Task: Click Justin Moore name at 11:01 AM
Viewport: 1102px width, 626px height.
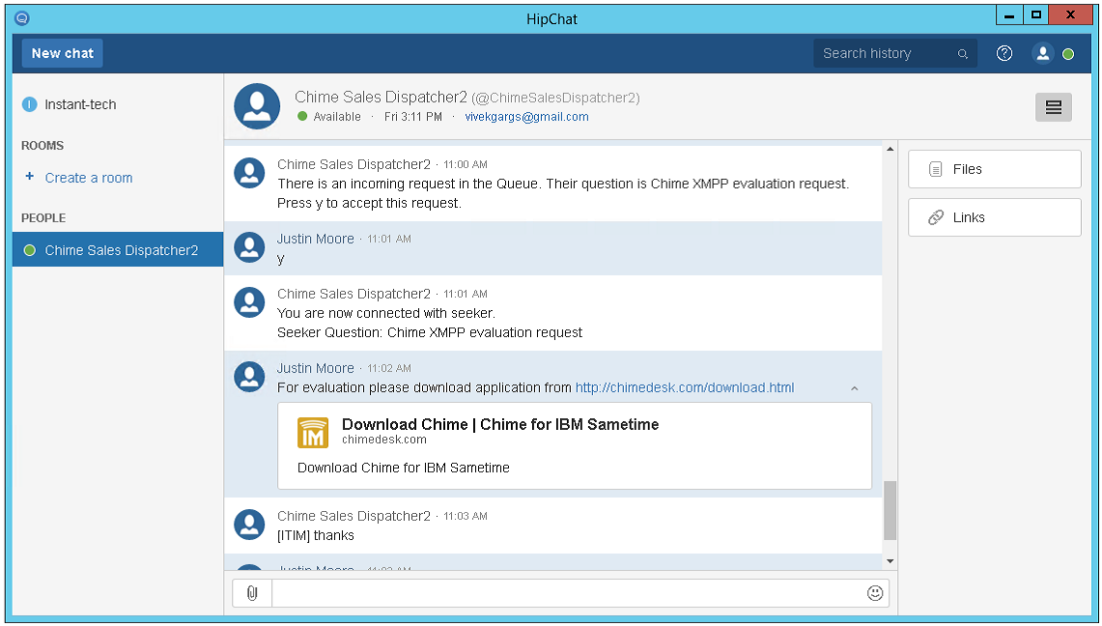Action: tap(316, 239)
